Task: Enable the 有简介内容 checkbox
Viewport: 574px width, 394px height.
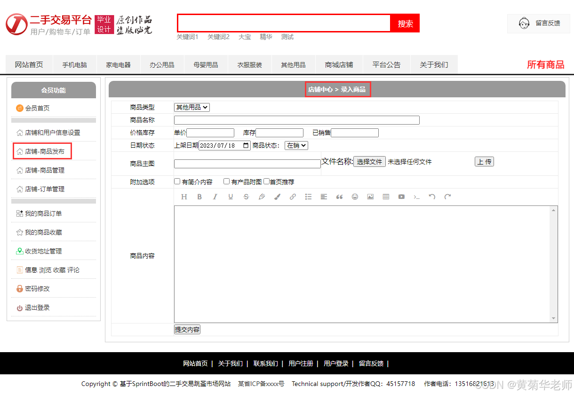Action: [x=177, y=181]
